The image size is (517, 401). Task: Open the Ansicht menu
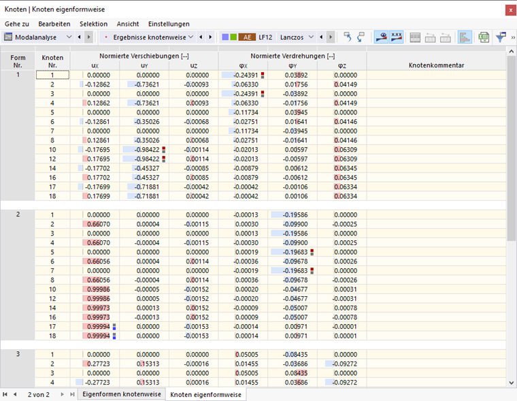pyautogui.click(x=128, y=24)
